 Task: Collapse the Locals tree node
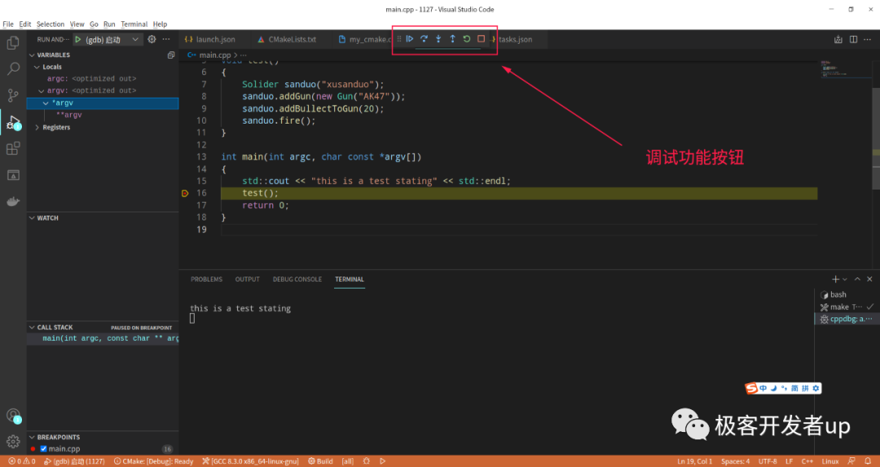coord(37,67)
